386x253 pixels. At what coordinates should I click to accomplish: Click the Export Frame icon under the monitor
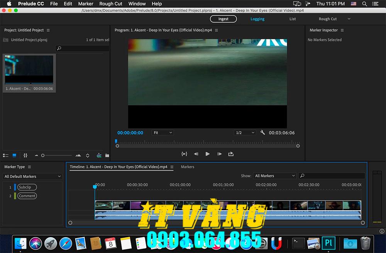231,154
